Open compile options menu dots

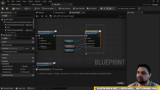click(x=22, y=8)
